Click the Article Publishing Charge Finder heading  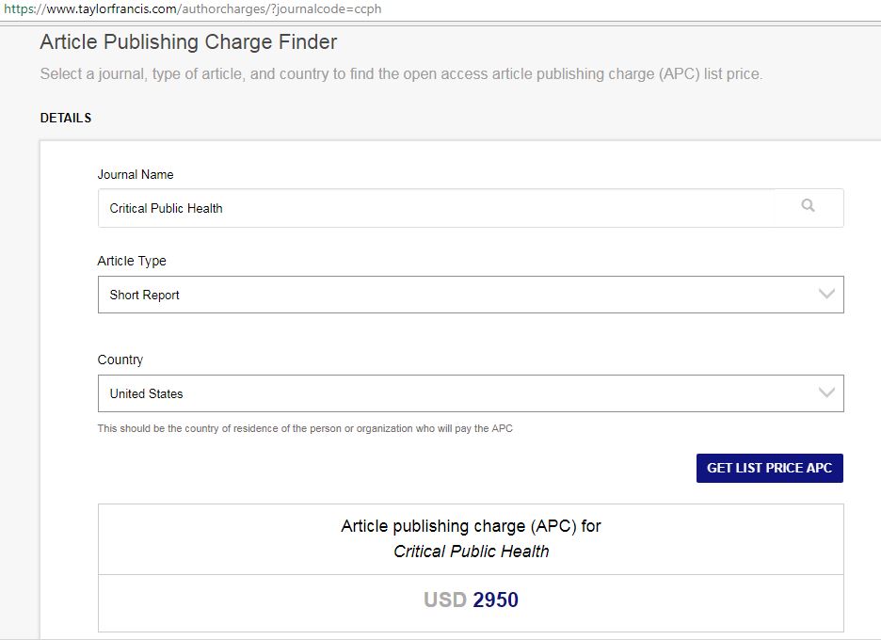(x=188, y=42)
